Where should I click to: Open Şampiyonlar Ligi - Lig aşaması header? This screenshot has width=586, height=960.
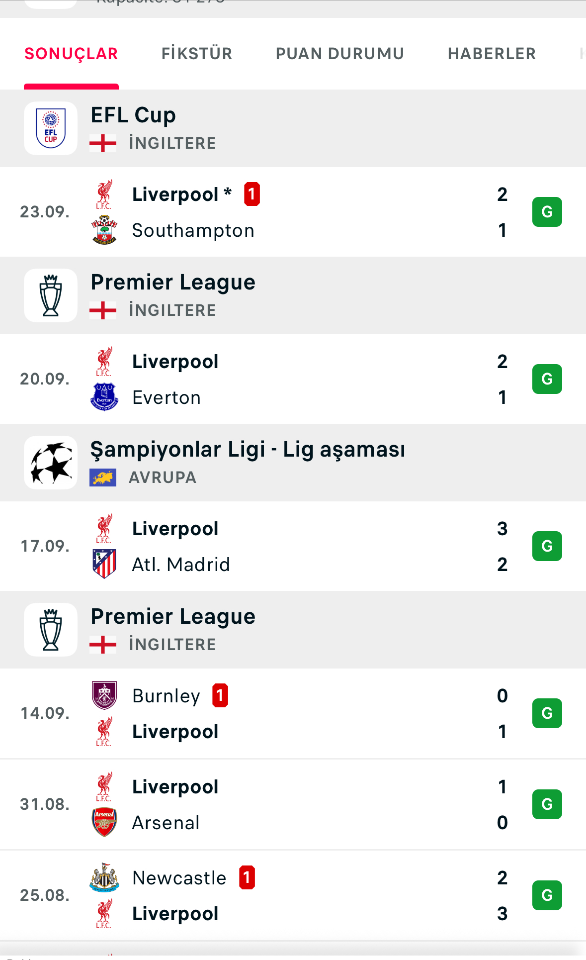tap(248, 450)
